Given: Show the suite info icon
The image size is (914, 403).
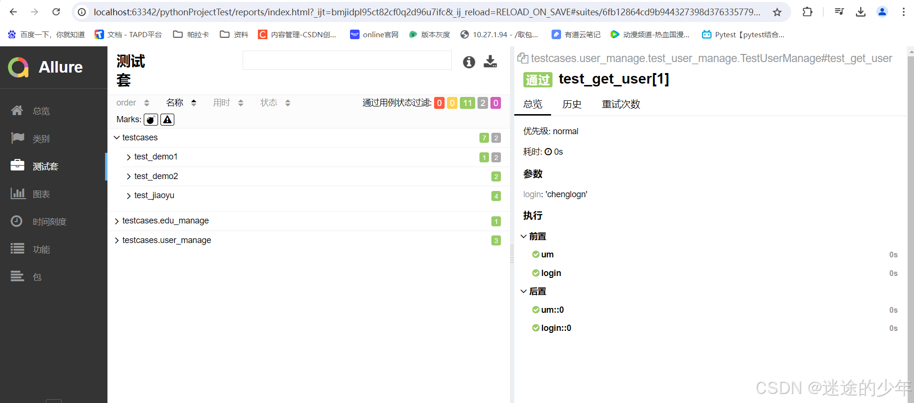Looking at the screenshot, I should [x=469, y=62].
